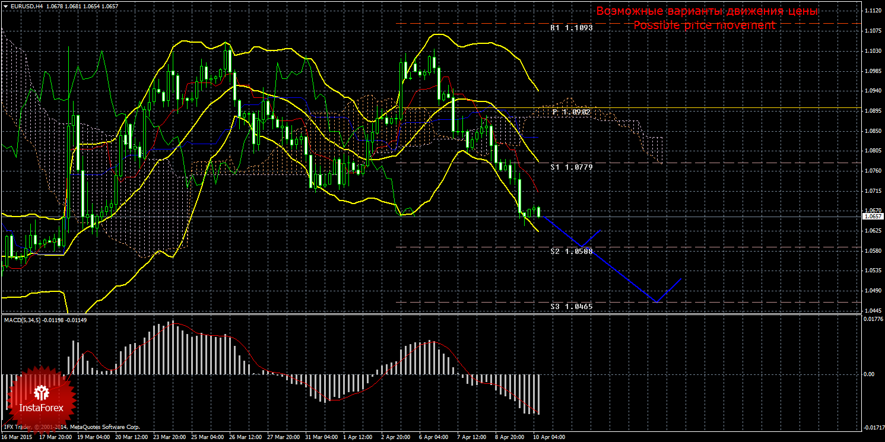Click the Russian red heading text
Image resolution: width=885 pixels, height=442 pixels.
point(707,11)
